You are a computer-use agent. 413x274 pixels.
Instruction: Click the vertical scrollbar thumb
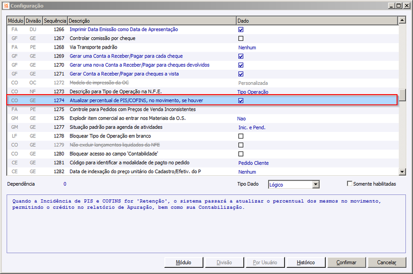pyautogui.click(x=402, y=95)
